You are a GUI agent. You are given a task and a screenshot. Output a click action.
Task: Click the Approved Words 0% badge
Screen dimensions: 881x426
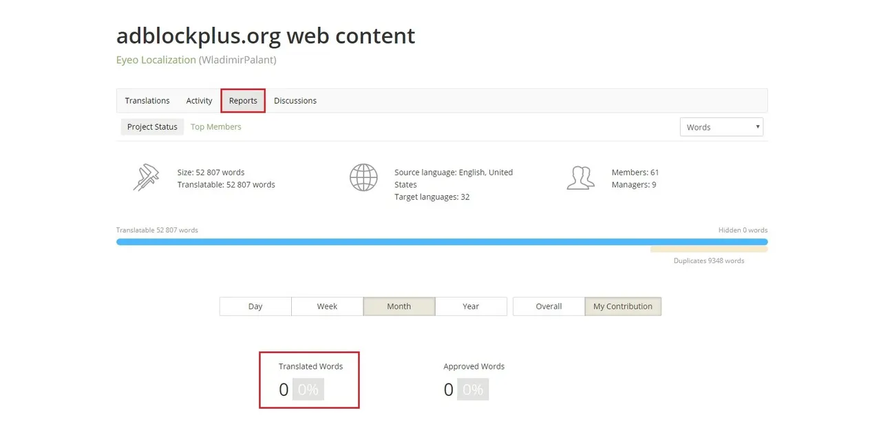pos(473,390)
